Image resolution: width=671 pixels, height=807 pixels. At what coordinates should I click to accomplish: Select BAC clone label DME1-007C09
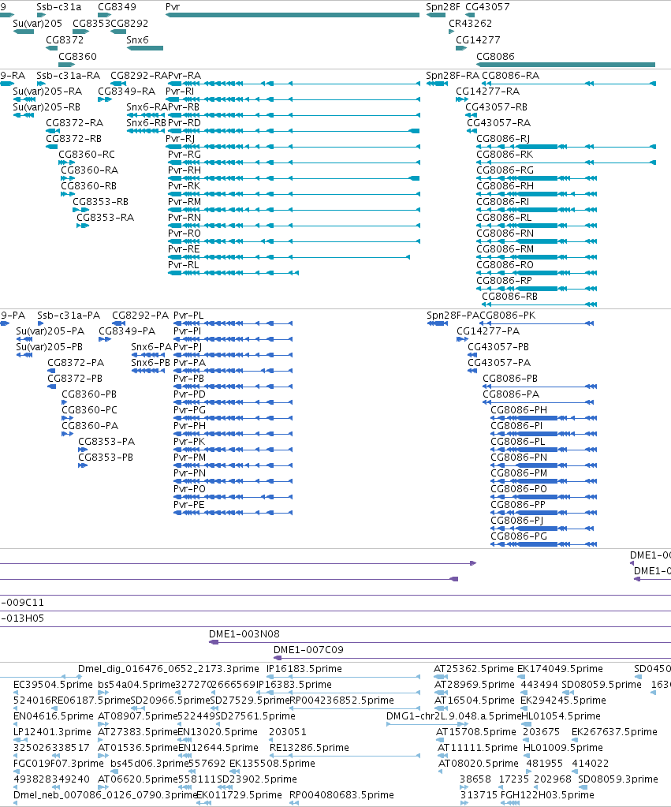309,649
